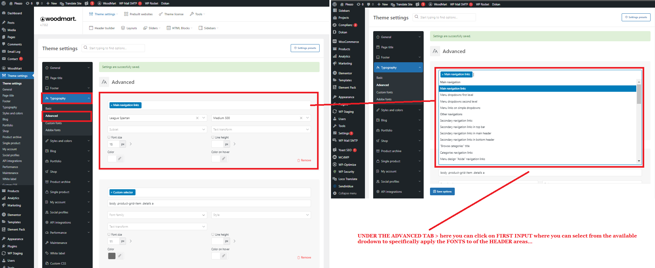The width and height of the screenshot is (655, 268).
Task: Click the Custom CSS icon in settings panel
Action: (x=47, y=263)
